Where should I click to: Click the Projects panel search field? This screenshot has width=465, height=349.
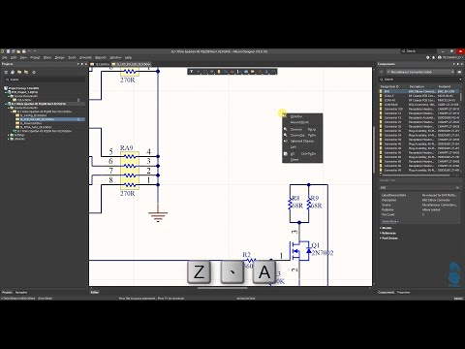46,79
